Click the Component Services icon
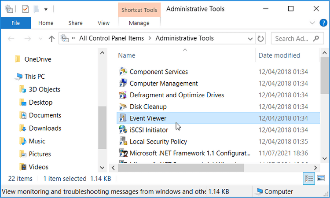 [123, 72]
